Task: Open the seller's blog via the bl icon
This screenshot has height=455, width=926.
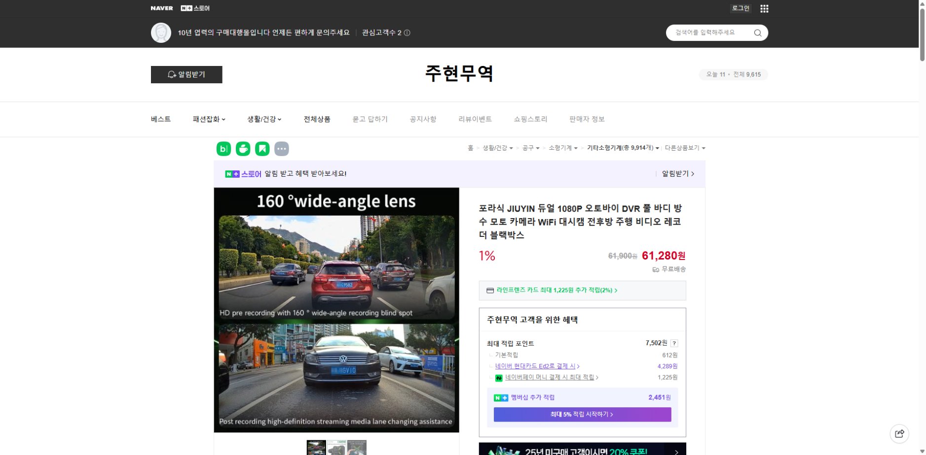Action: pyautogui.click(x=223, y=148)
